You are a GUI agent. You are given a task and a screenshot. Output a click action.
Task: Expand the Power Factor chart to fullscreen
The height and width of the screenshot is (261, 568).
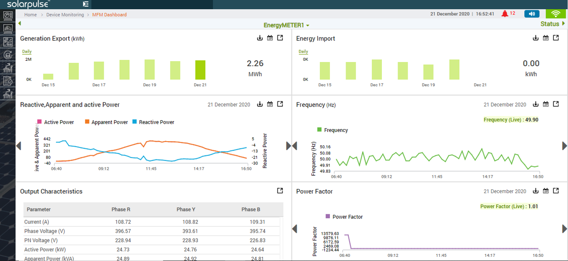[x=556, y=191]
